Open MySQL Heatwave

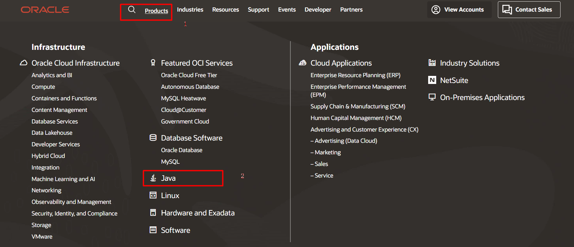click(184, 98)
